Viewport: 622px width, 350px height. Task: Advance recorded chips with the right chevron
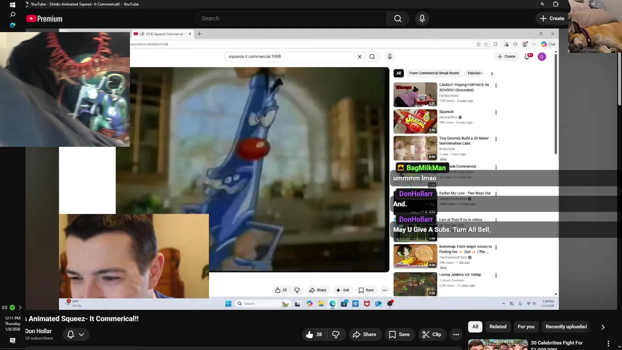click(x=492, y=73)
